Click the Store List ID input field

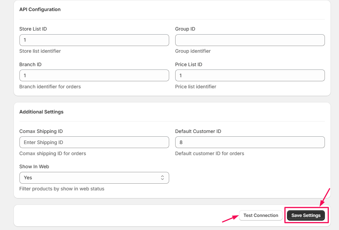94,40
